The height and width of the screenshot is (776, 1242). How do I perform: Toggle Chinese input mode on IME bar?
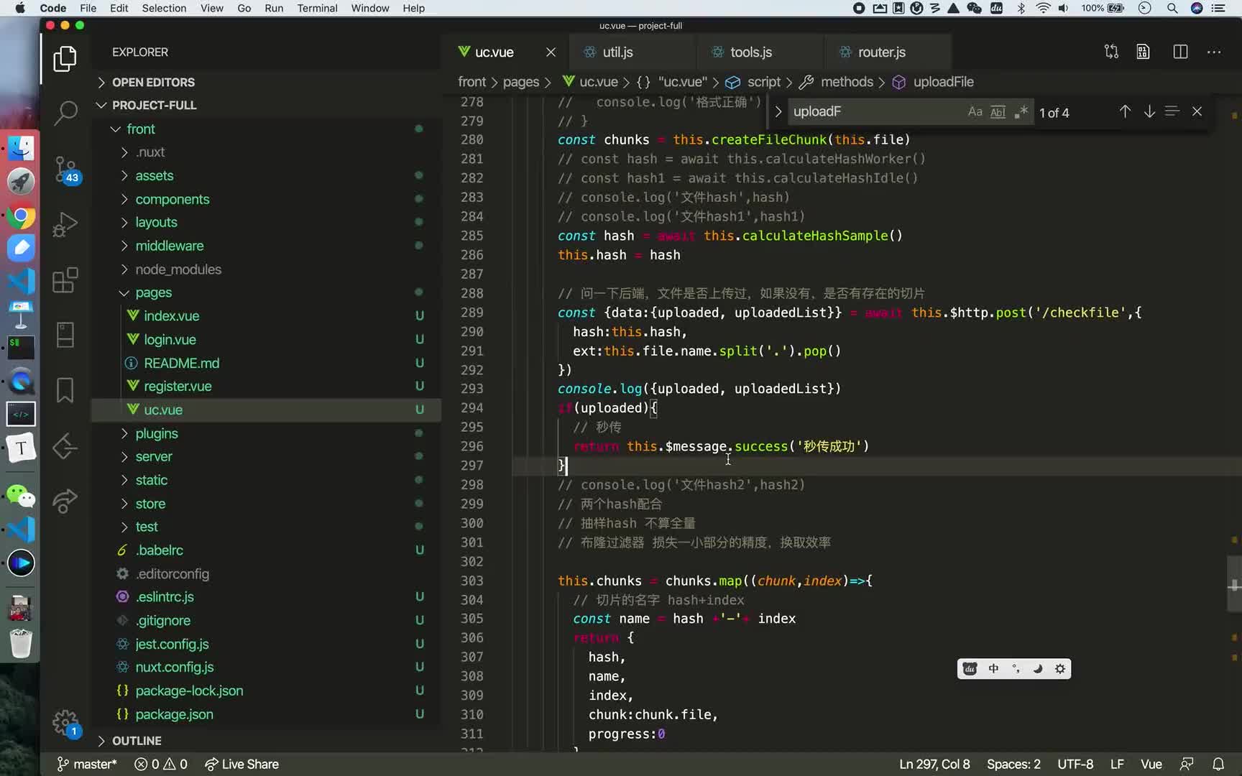(993, 669)
